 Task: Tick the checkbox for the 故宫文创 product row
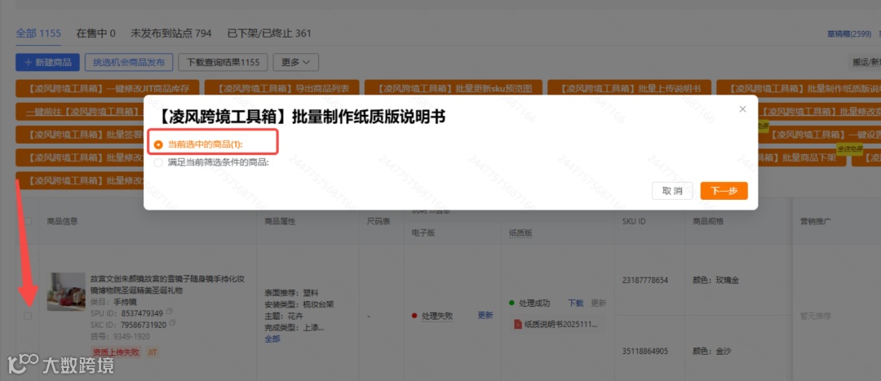point(28,317)
